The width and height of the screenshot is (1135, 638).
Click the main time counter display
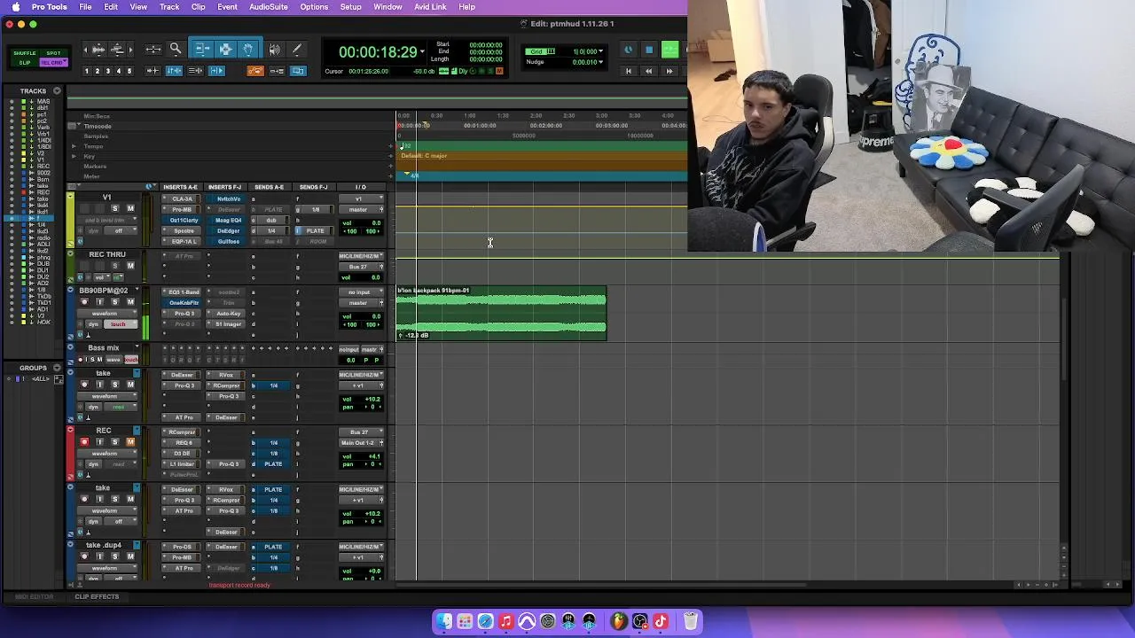pyautogui.click(x=378, y=52)
